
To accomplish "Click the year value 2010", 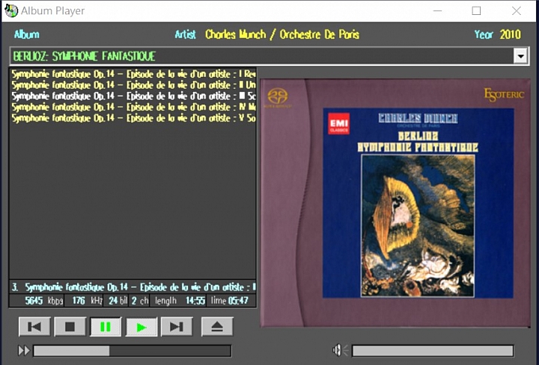I will click(510, 34).
